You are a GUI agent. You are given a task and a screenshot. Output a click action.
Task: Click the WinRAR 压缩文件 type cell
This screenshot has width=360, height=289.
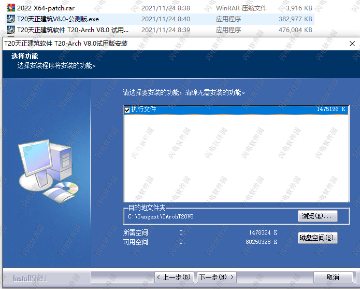point(241,8)
